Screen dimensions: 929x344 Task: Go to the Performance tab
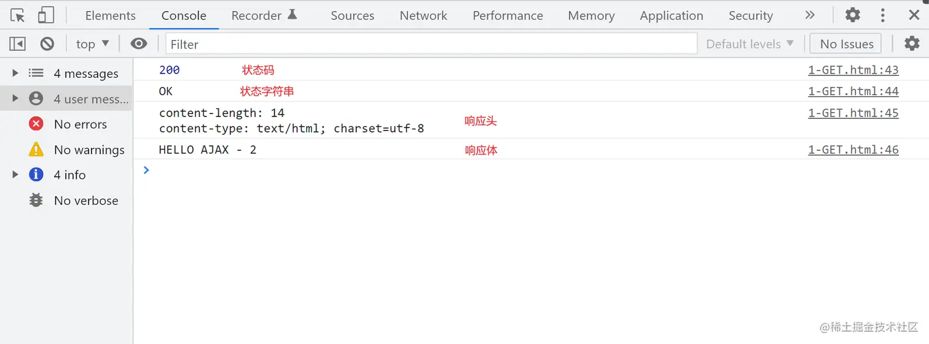508,15
